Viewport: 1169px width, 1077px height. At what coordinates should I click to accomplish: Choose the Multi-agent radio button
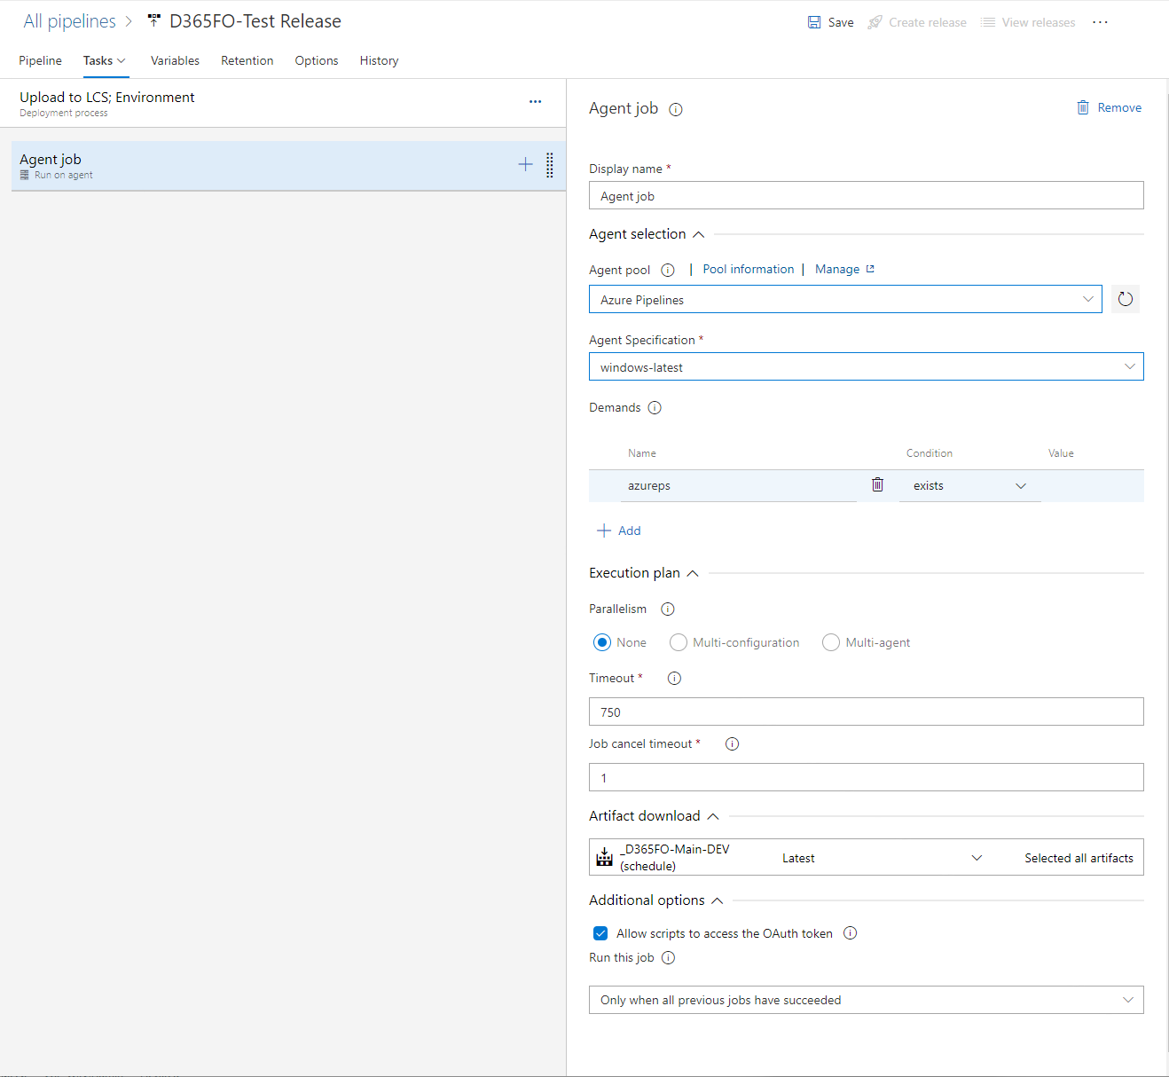click(831, 642)
